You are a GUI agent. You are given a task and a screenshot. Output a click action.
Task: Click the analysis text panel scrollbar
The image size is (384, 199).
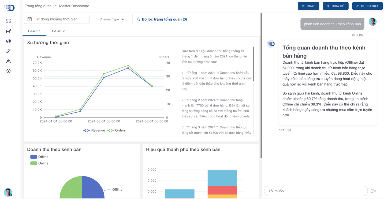[253, 64]
